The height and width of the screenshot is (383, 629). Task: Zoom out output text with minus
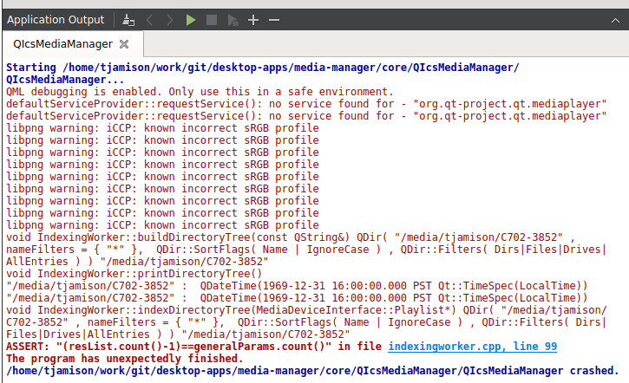(x=274, y=20)
